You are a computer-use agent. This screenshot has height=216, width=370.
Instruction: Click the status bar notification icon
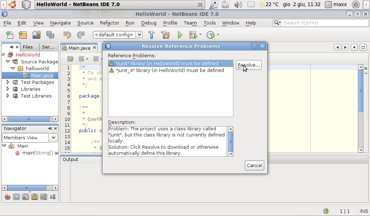click(326, 211)
